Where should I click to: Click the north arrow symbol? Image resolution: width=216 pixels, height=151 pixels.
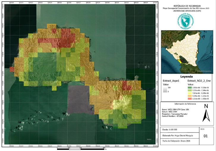pos(206,113)
